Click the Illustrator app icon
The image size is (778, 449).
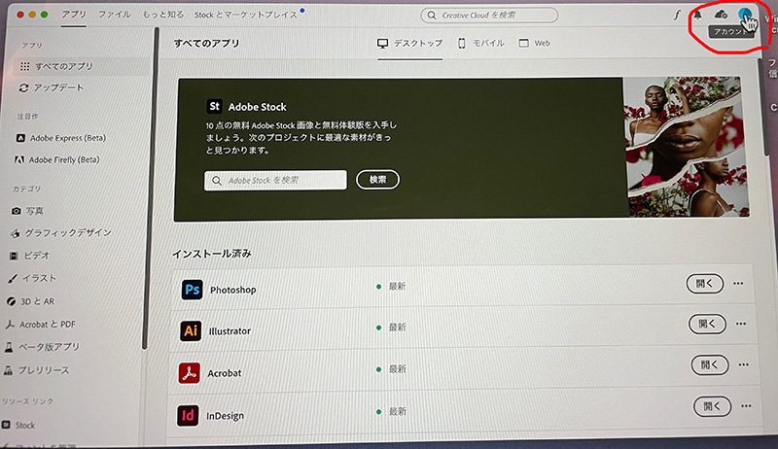(x=191, y=330)
